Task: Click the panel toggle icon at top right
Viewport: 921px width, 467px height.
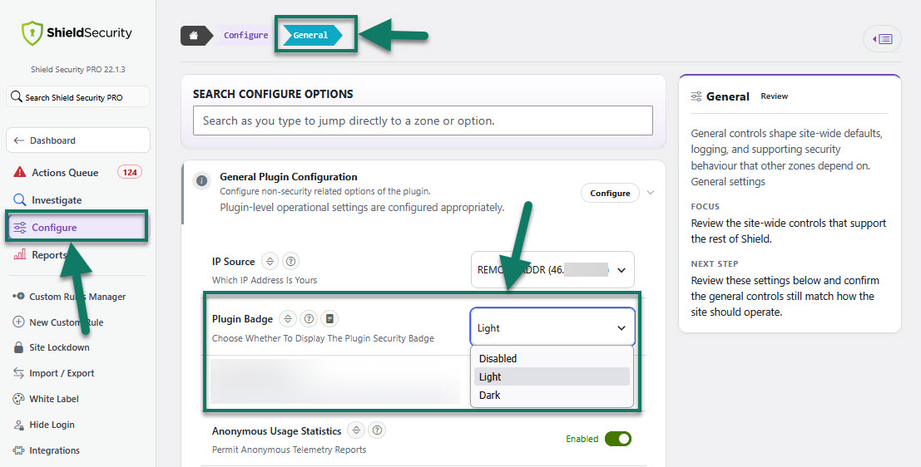Action: point(882,39)
